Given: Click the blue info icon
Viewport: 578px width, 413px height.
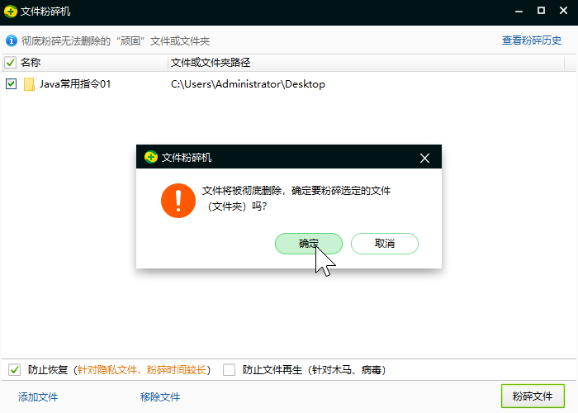Looking at the screenshot, I should 12,40.
